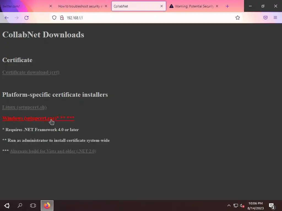Download Windows (setupcert.exe) installer
Viewport: 282px width, 211px height.
pos(38,118)
